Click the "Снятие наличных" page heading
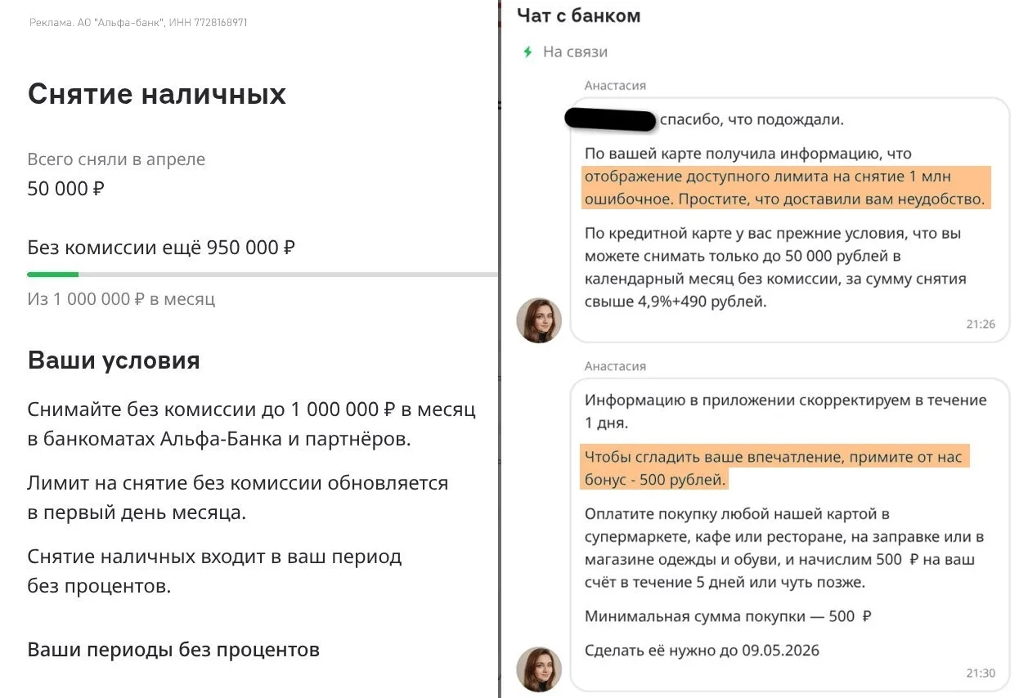This screenshot has height=698, width=1028. point(156,95)
